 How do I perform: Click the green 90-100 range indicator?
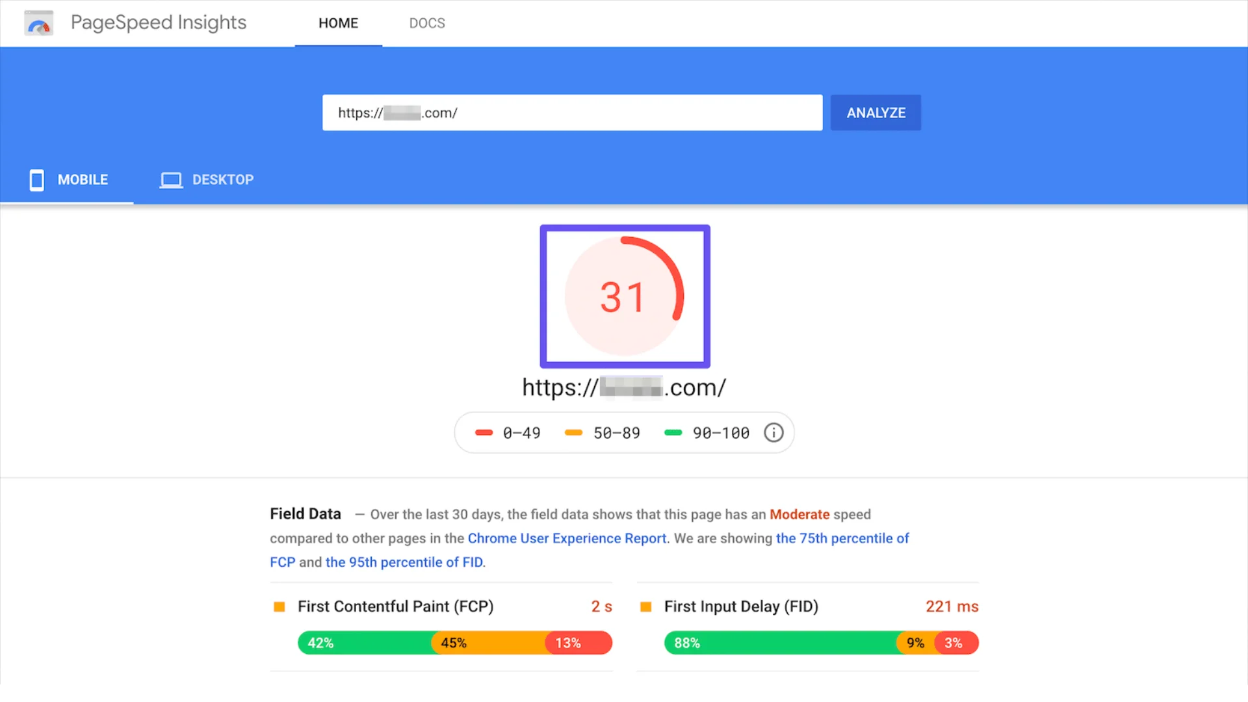(672, 432)
